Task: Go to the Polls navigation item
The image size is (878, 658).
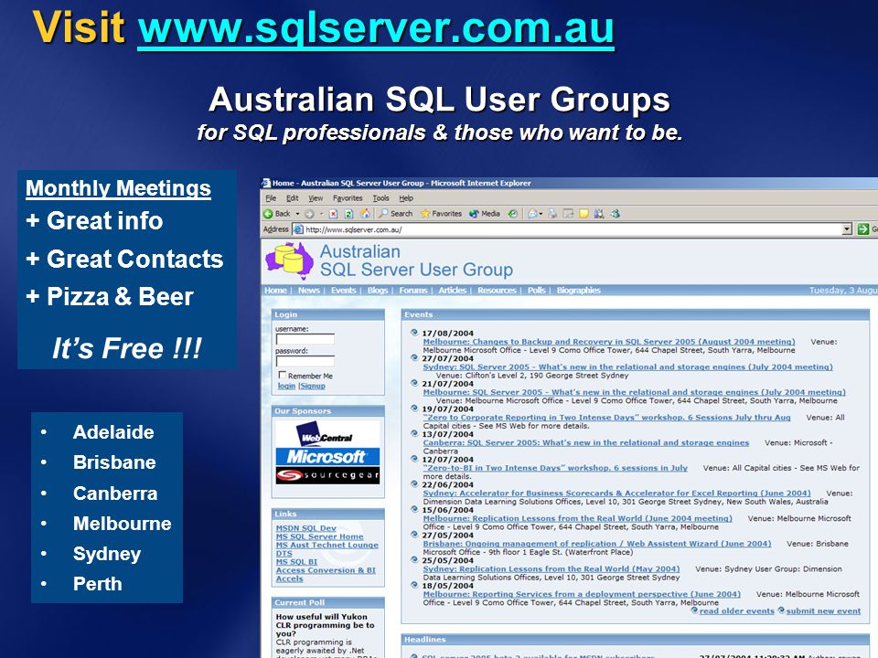Action: click(x=537, y=290)
